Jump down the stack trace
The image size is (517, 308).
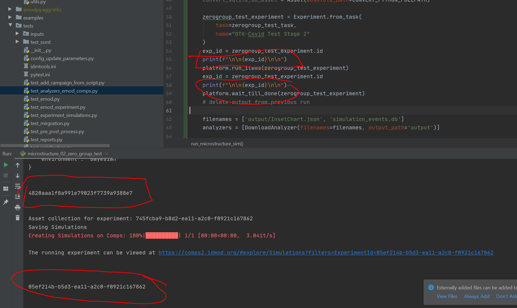[x=17, y=176]
